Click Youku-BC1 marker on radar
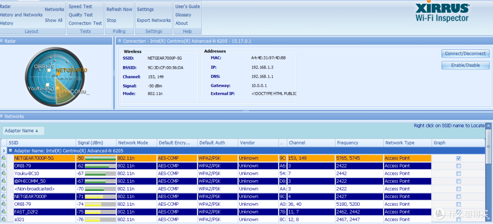This screenshot has width=493, height=224. [47, 85]
